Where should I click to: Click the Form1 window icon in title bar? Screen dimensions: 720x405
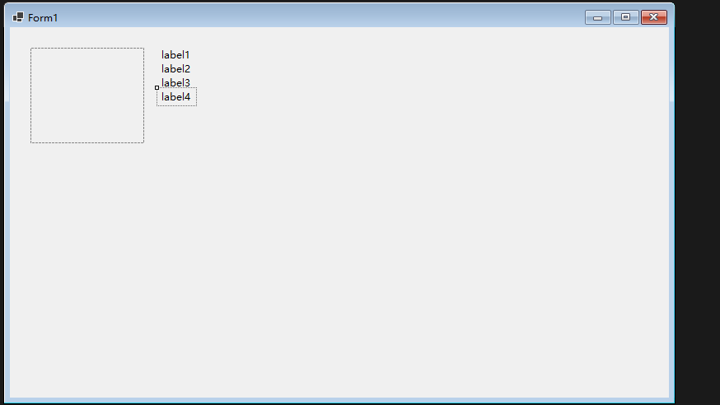pyautogui.click(x=18, y=17)
